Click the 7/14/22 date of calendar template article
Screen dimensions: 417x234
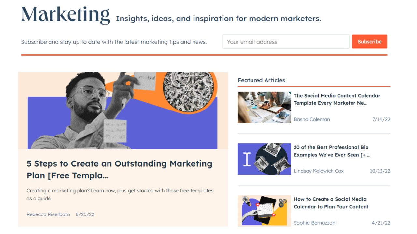point(381,119)
